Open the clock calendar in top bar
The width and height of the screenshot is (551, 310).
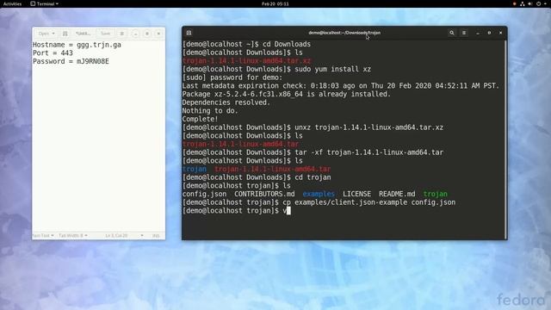pyautogui.click(x=275, y=3)
